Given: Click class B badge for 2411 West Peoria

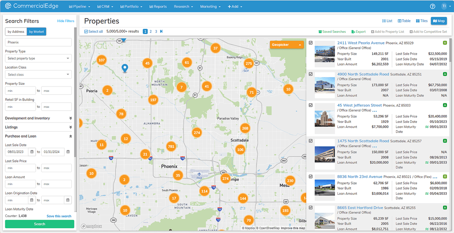Looking at the screenshot, I should (445, 43).
